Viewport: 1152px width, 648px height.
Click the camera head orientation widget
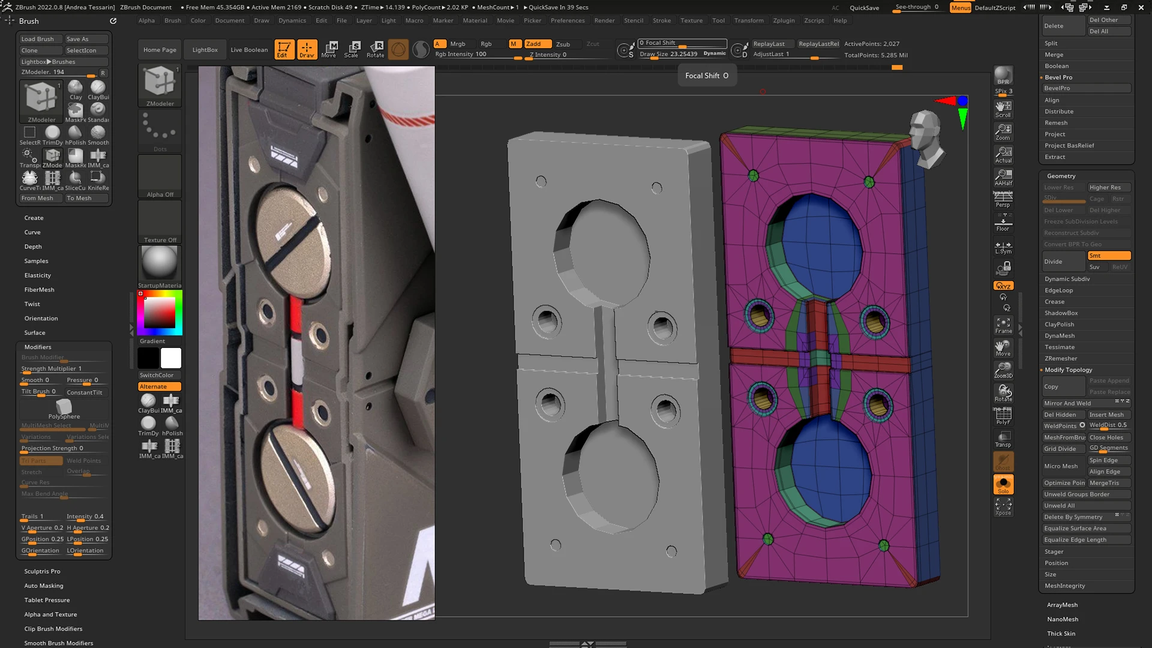coord(926,139)
